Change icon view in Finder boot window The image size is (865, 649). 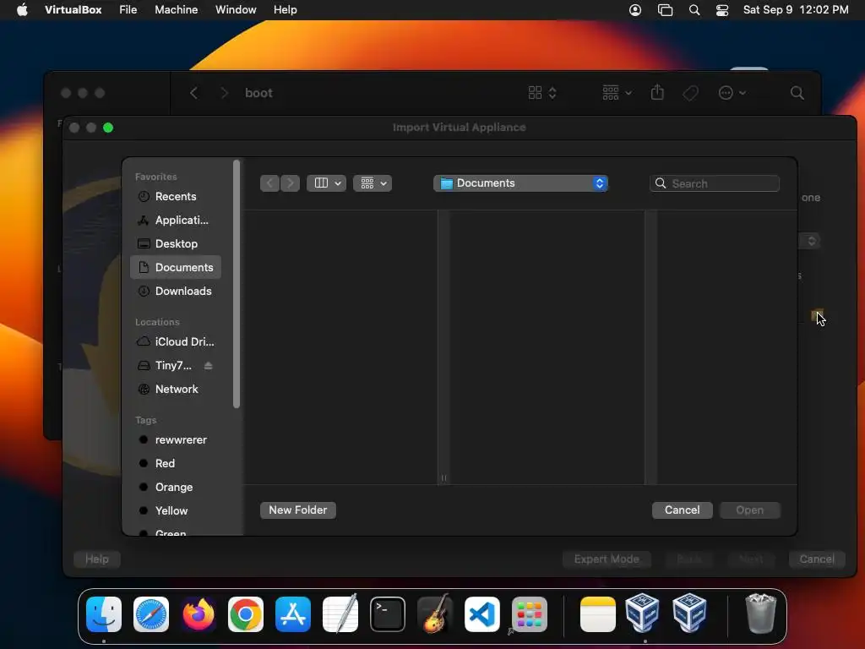point(542,93)
